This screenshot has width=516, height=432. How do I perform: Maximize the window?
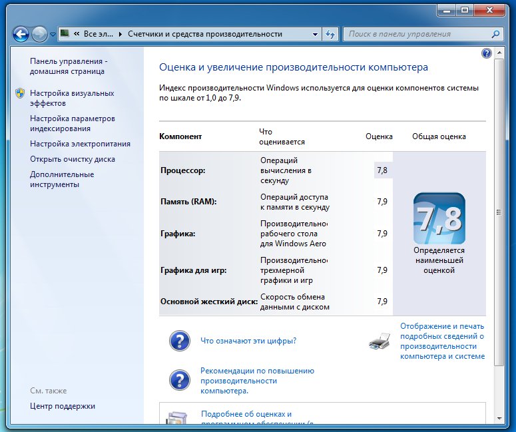(465, 11)
